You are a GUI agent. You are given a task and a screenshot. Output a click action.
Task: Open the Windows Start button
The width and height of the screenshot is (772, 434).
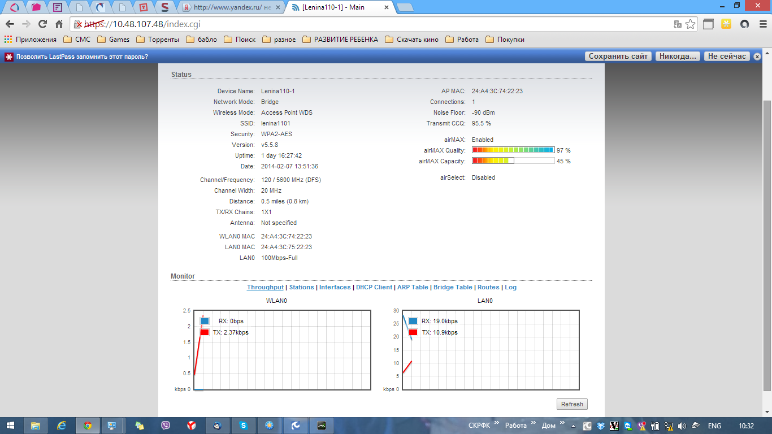[x=11, y=426]
